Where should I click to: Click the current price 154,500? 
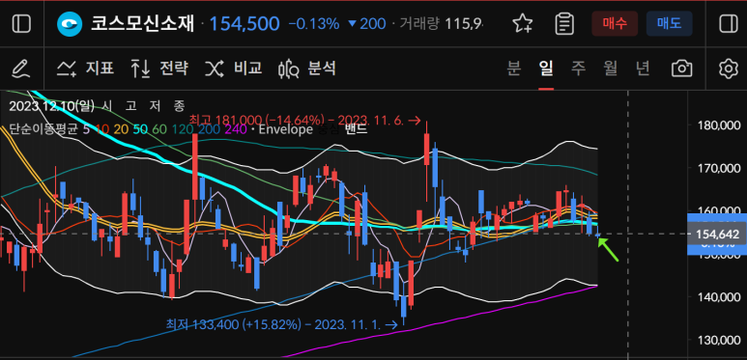(244, 24)
